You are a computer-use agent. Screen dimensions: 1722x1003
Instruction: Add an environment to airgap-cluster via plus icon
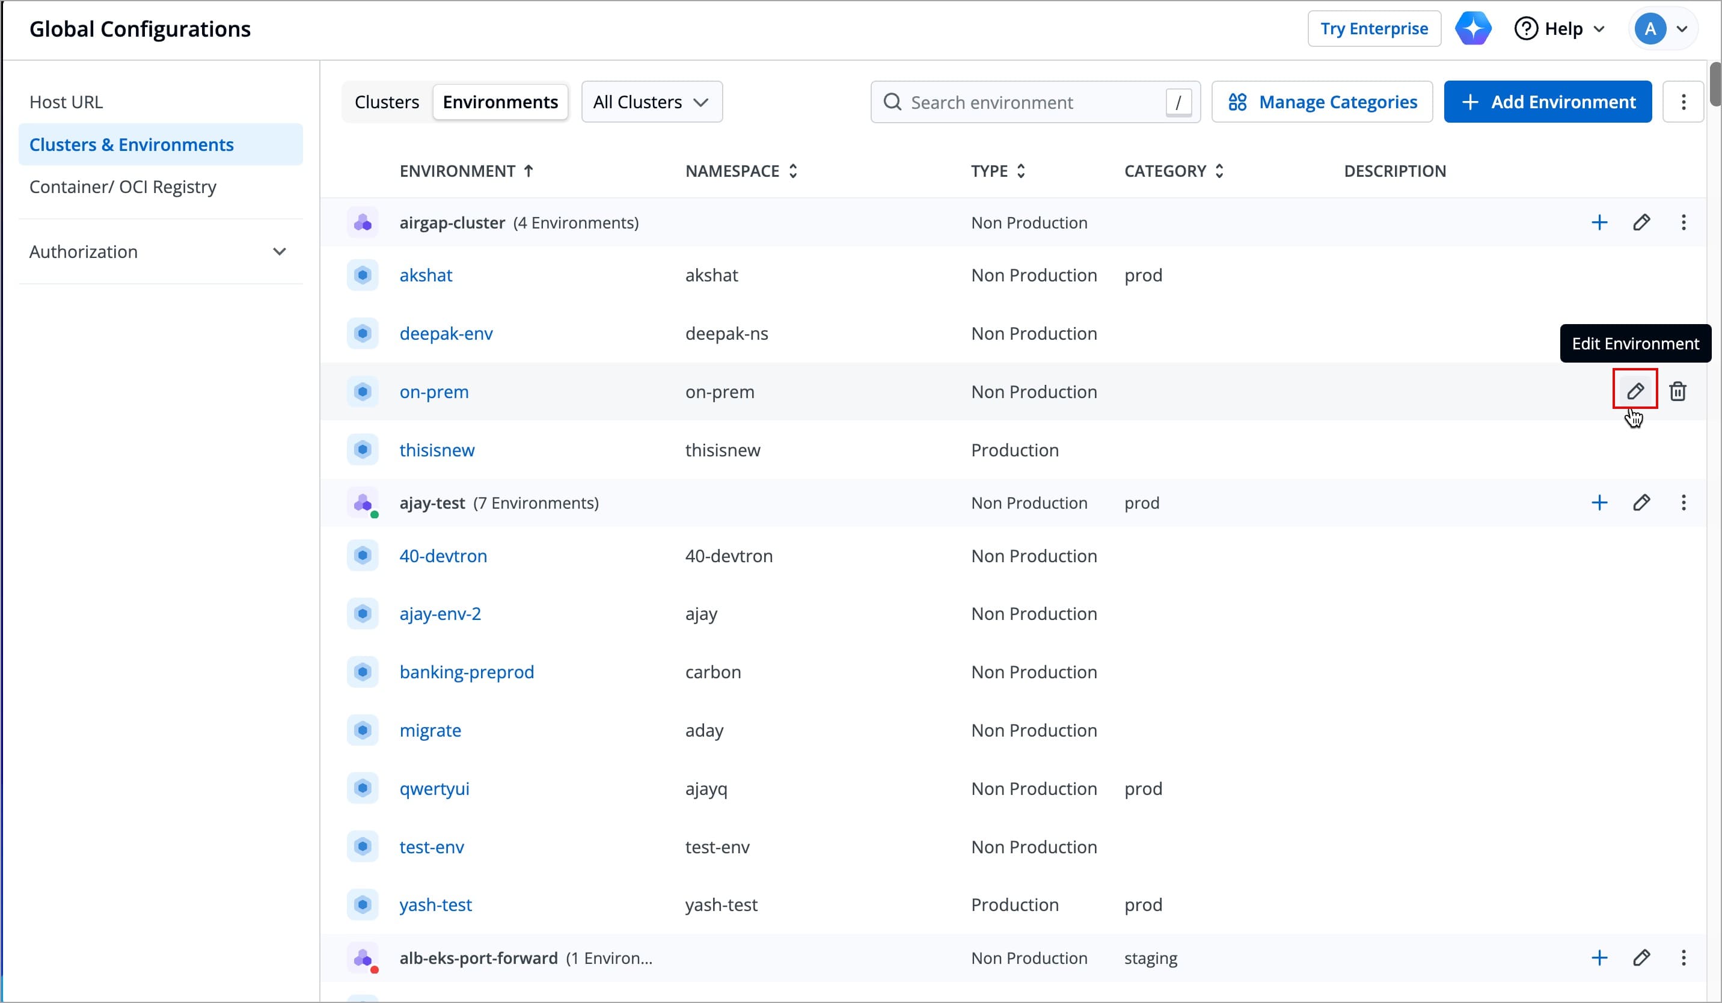coord(1599,222)
